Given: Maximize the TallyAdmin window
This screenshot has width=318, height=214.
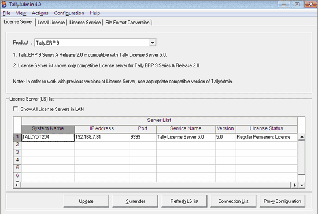Looking at the screenshot, I should click(297, 4).
